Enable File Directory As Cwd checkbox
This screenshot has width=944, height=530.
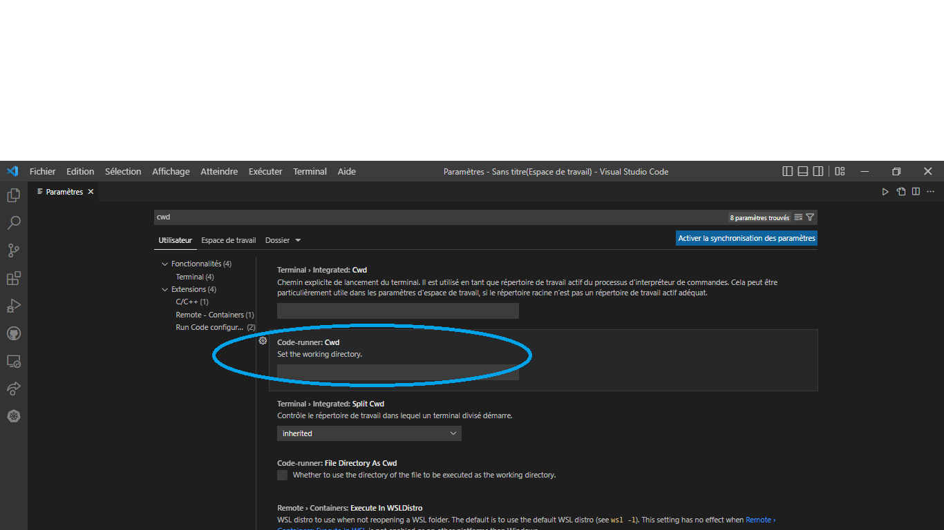282,475
